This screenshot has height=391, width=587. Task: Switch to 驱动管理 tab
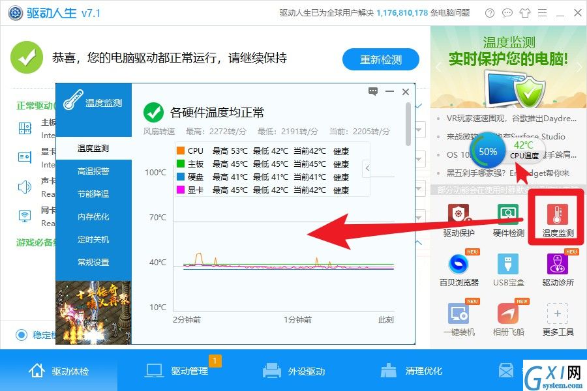click(177, 371)
